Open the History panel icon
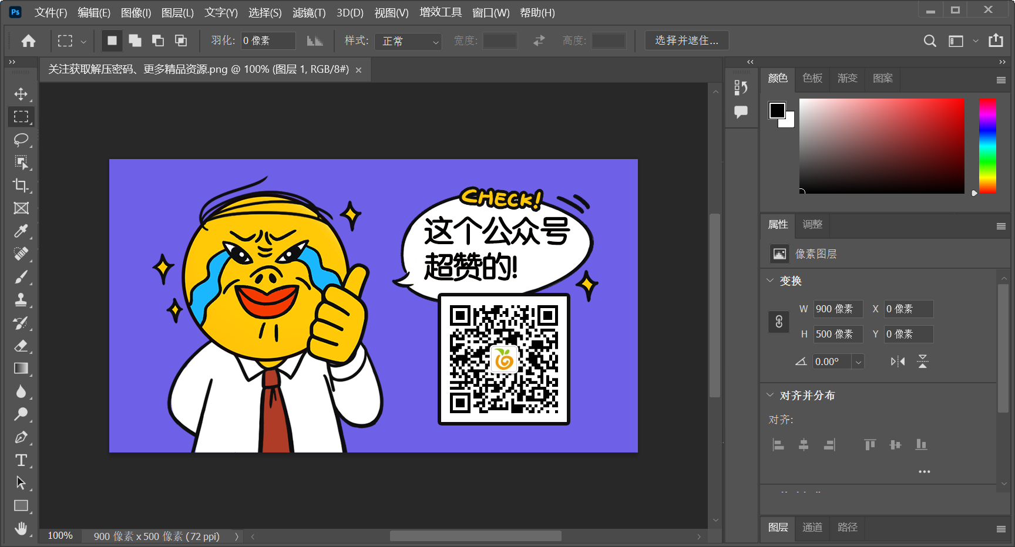The image size is (1015, 547). (x=741, y=87)
